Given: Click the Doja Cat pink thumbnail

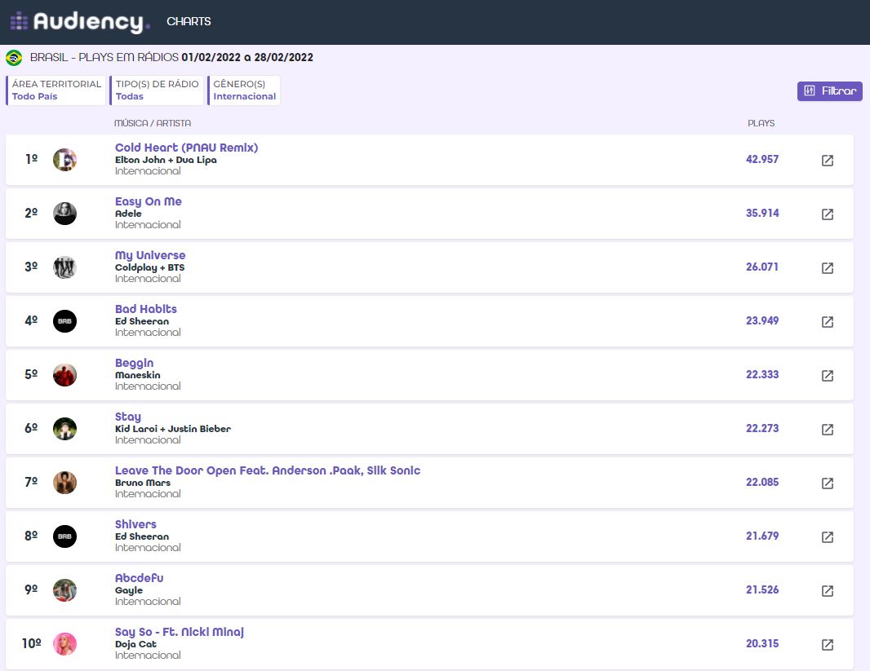Looking at the screenshot, I should pos(64,644).
